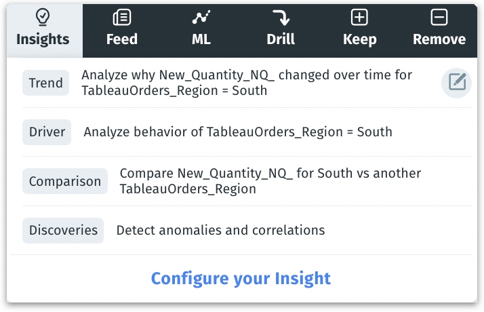The image size is (484, 312).
Task: Click the Trend tag
Action: (46, 83)
